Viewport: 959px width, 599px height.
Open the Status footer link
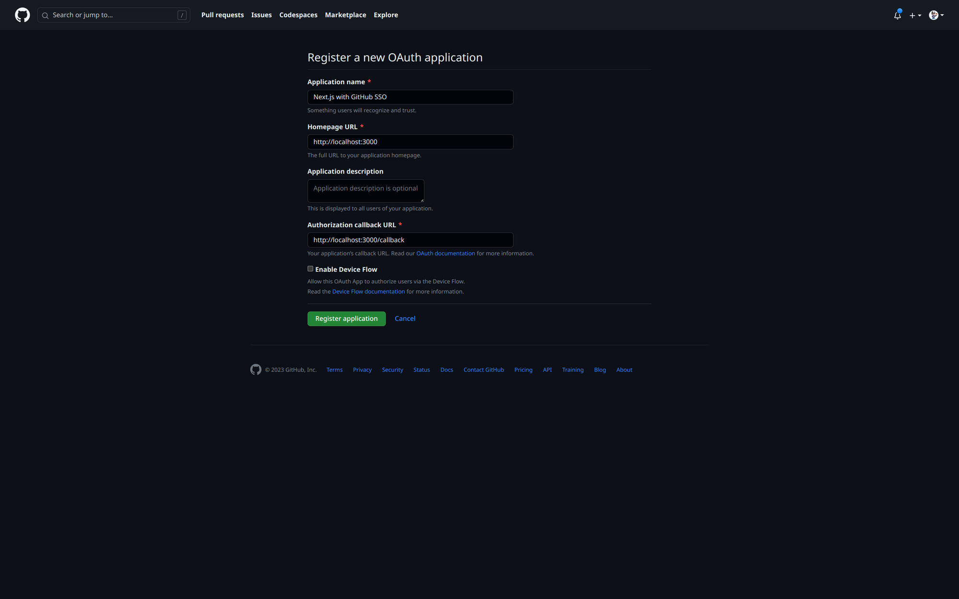(421, 370)
